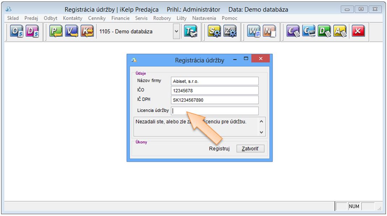Click the orange 'K' toolbar icon
This screenshot has width=387, height=216.
coord(87,32)
